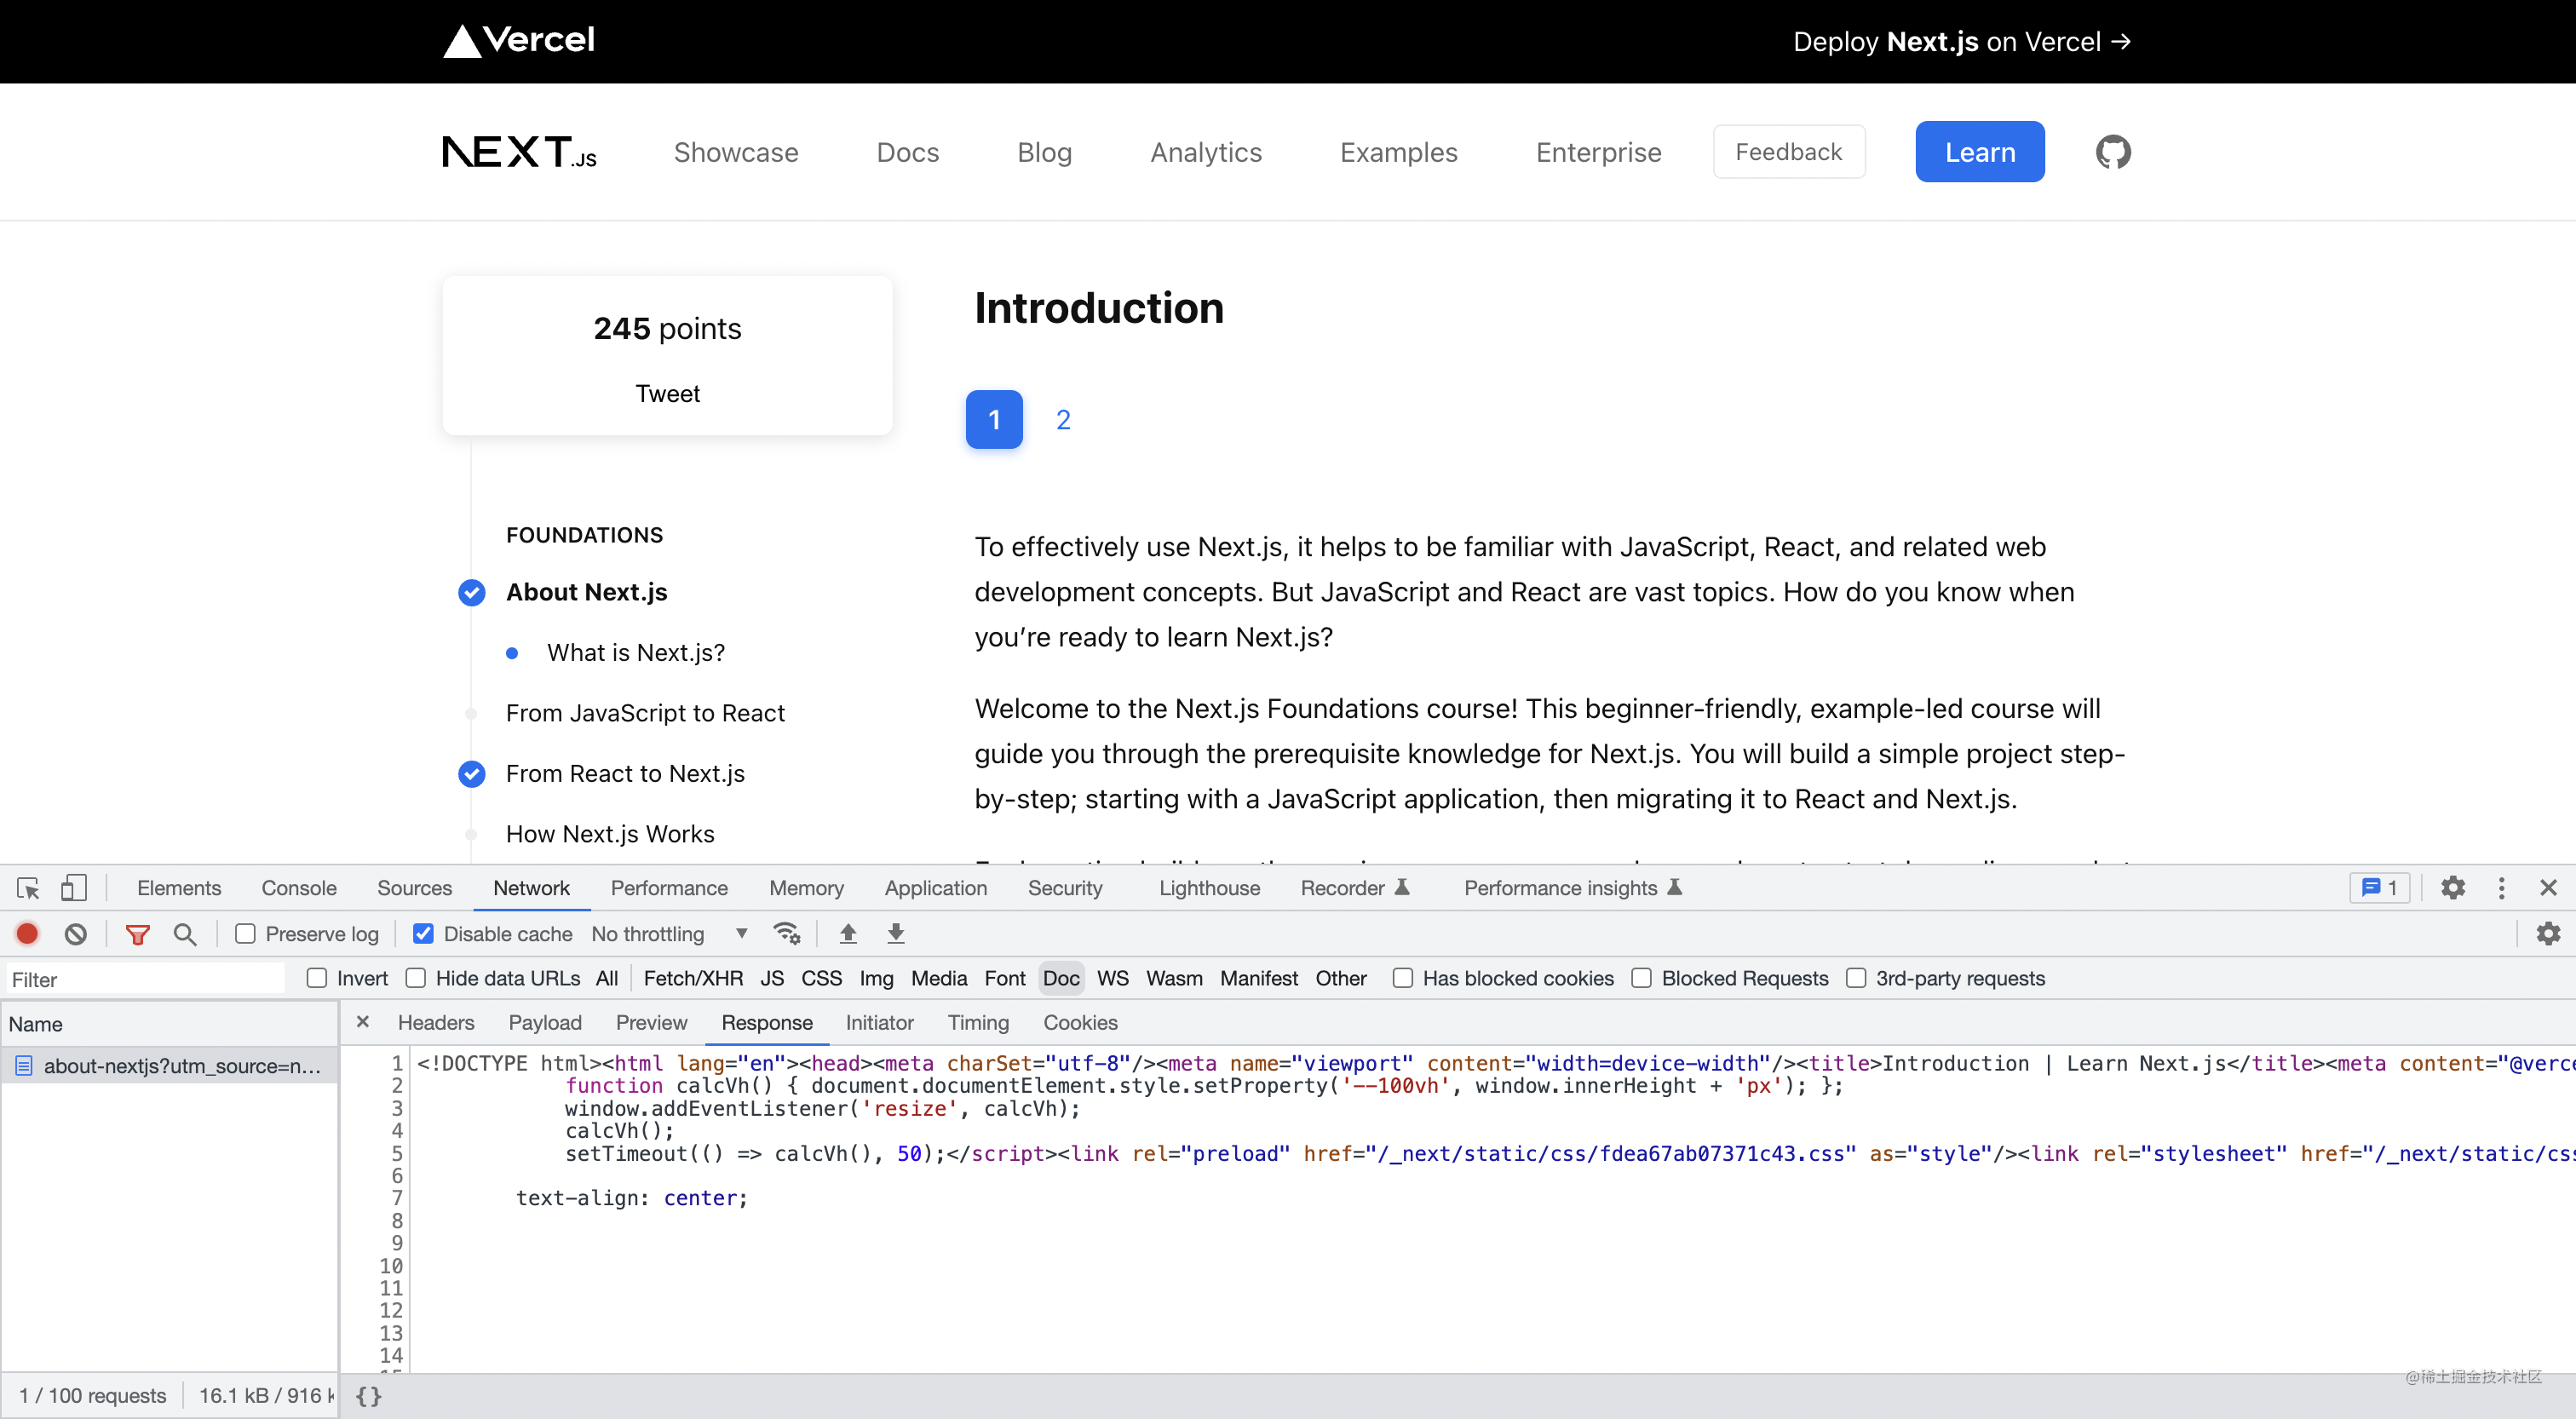This screenshot has width=2576, height=1419.
Task: Open the Performance insights tab
Action: [x=1573, y=888]
